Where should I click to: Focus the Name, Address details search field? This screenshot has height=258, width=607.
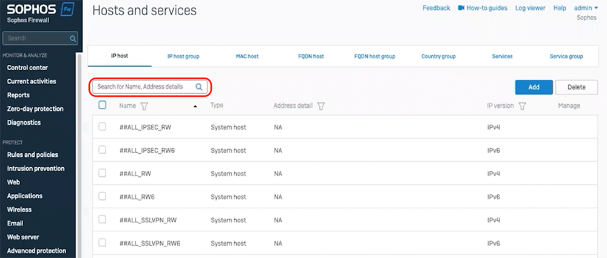[143, 87]
